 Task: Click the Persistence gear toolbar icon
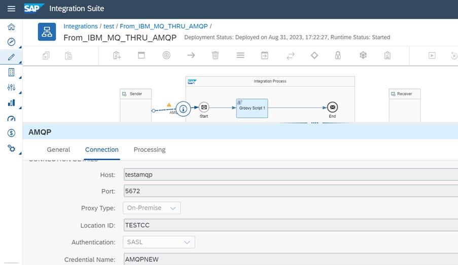[x=363, y=55]
